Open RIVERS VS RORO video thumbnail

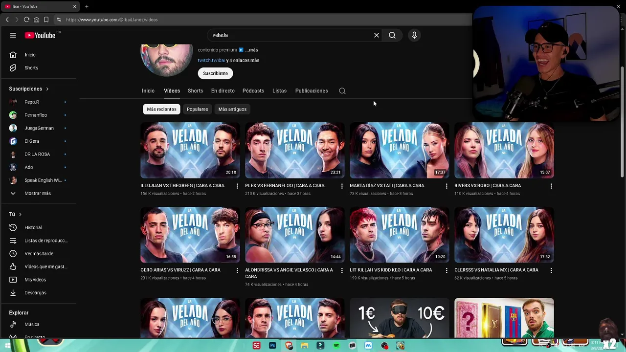(x=504, y=150)
